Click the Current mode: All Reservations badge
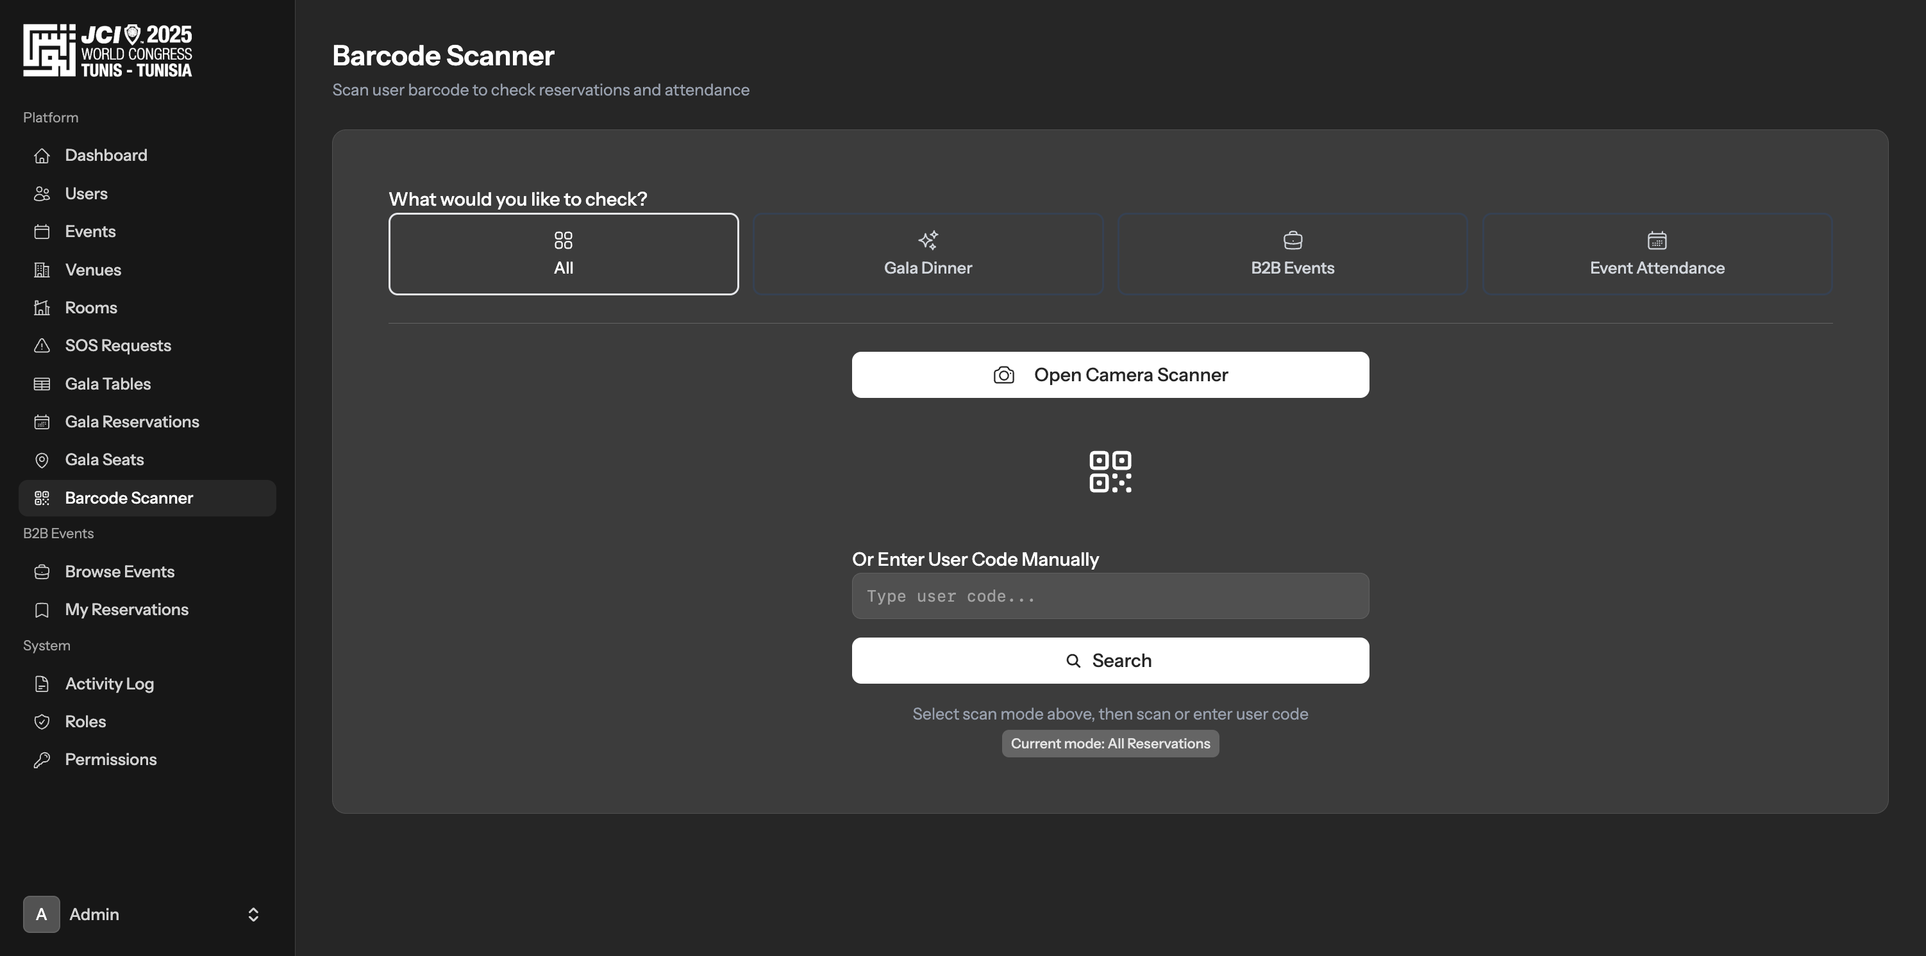This screenshot has width=1926, height=956. tap(1110, 744)
